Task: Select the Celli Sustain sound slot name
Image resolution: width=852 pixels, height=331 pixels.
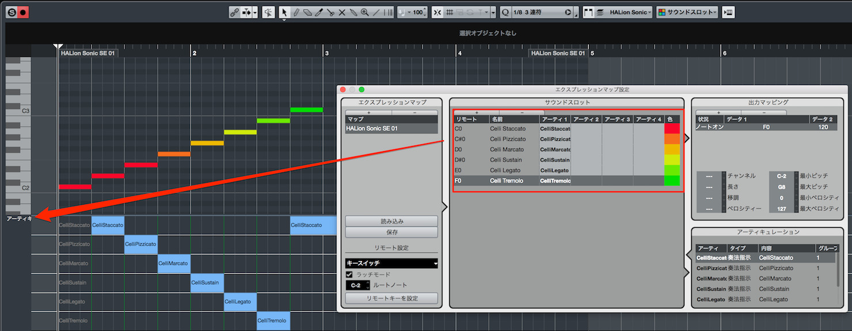Action: pyautogui.click(x=506, y=160)
